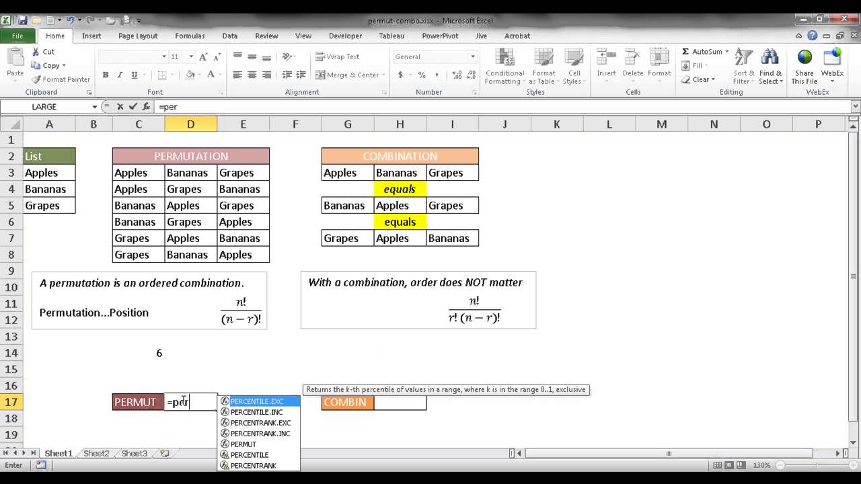
Task: Cancel formula entry with X button
Action: point(120,106)
